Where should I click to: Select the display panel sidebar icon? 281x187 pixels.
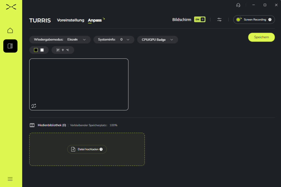point(10,46)
